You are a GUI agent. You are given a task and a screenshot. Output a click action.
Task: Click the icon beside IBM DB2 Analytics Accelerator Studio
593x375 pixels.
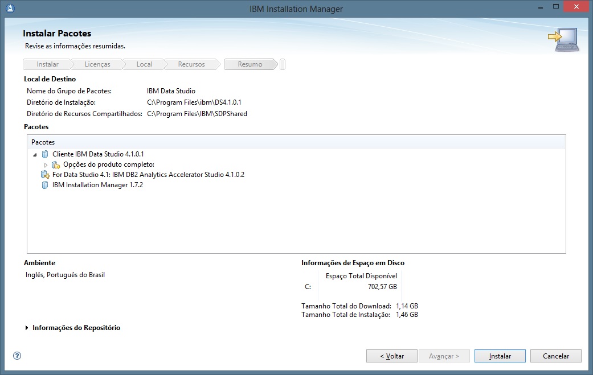46,174
